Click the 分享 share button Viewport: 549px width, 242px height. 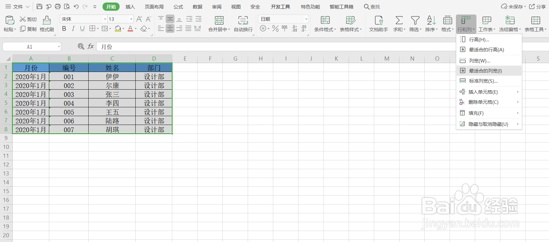tap(537, 7)
